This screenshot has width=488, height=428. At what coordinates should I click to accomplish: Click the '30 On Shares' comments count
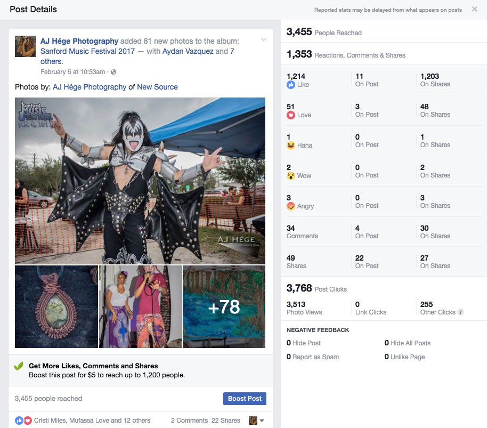pyautogui.click(x=435, y=232)
